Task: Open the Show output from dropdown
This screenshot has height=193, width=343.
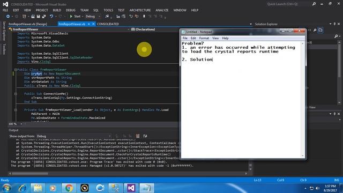Action: coord(74,136)
